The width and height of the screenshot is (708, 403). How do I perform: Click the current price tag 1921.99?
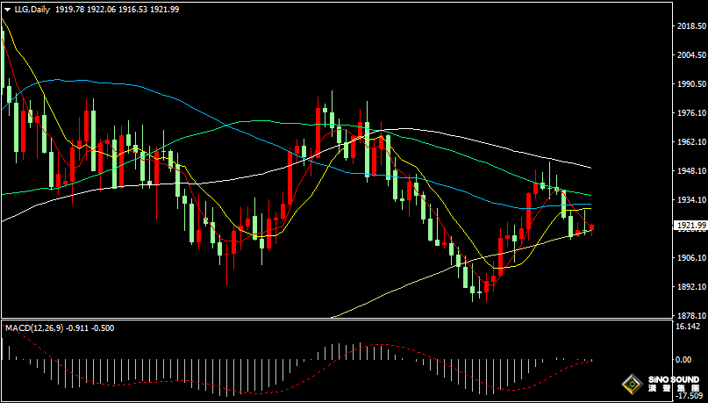click(x=689, y=227)
